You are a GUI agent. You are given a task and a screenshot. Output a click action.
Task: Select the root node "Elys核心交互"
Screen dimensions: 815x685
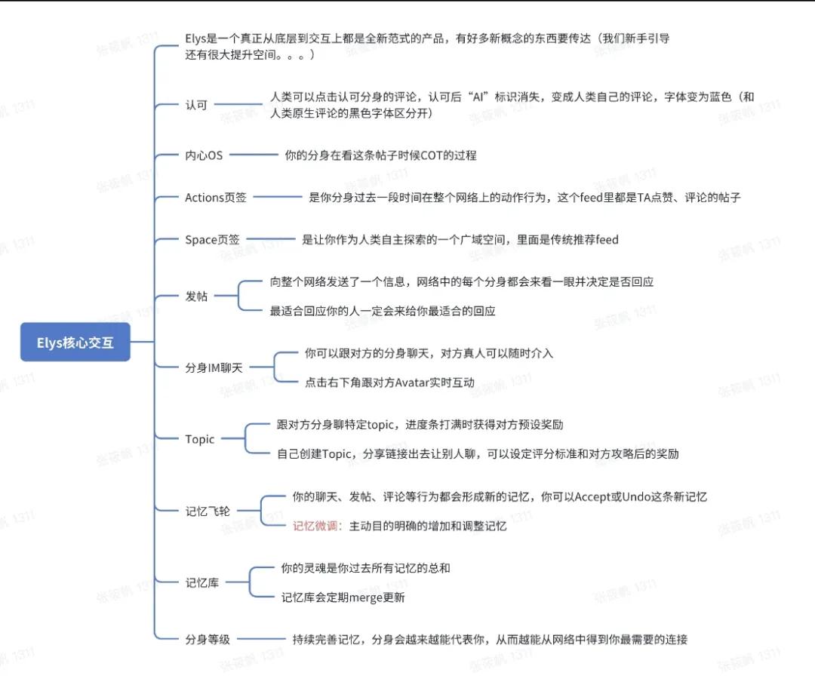coord(75,342)
